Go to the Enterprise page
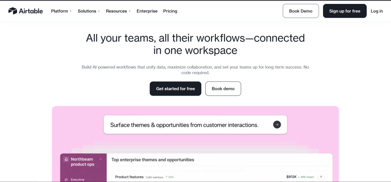Image resolution: width=391 pixels, height=182 pixels. click(x=147, y=11)
